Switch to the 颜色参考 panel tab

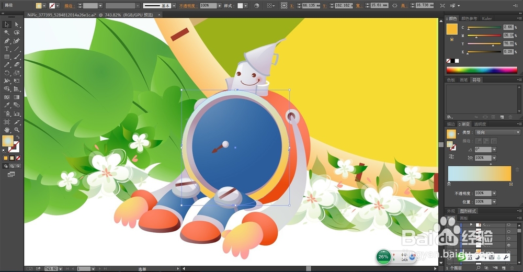(469, 18)
